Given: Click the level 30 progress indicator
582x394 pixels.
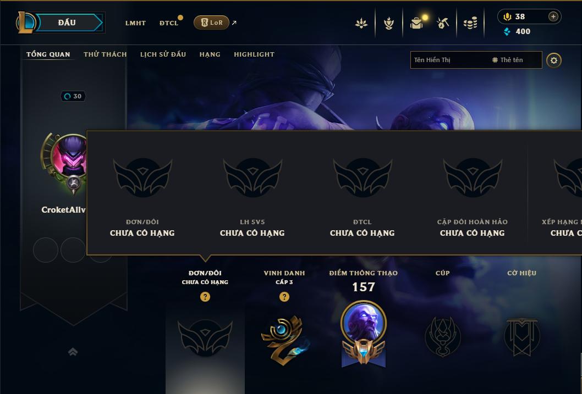Looking at the screenshot, I should tap(73, 96).
